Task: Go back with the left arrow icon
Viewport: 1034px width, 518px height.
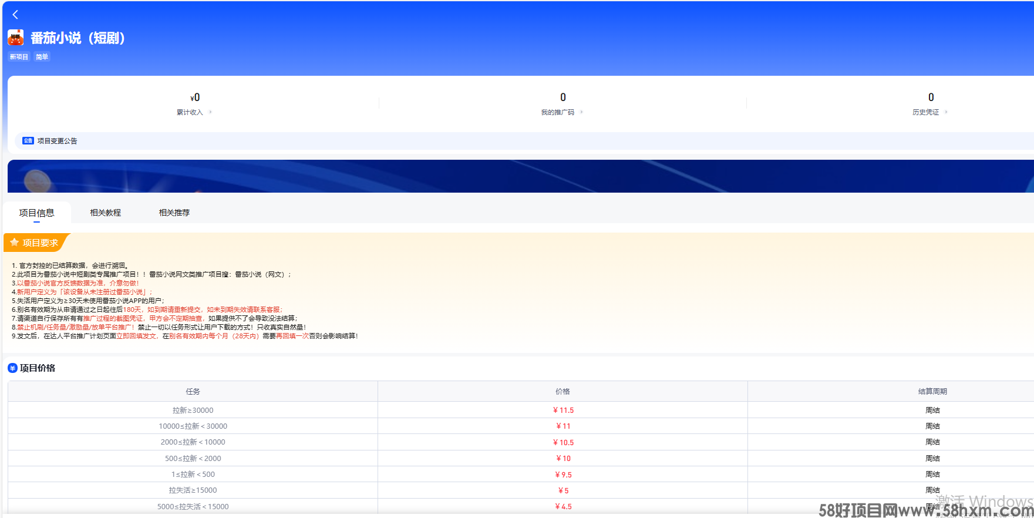Action: [x=15, y=15]
